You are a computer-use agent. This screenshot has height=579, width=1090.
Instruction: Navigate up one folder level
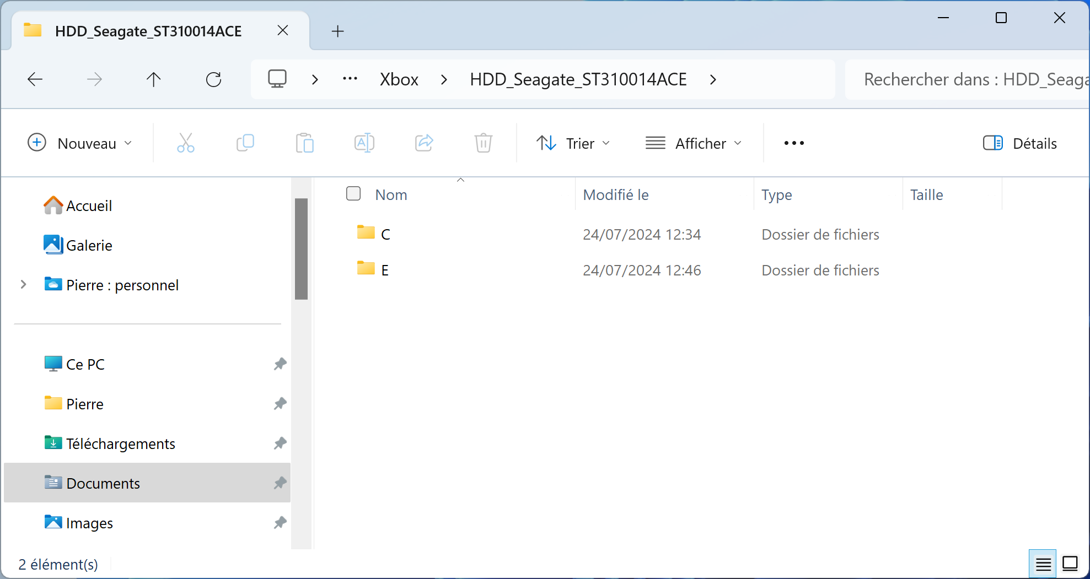(154, 79)
